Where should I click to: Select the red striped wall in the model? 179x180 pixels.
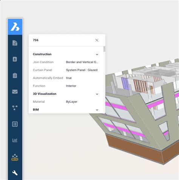coord(140,86)
